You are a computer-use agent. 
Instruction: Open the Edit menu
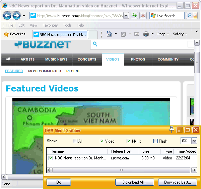point(21,25)
